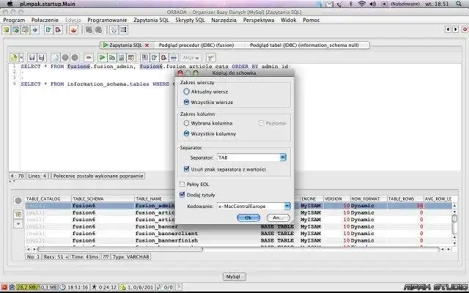Open Spotlight search in the menu bar
Viewport: 469px width, 293px height.
459,4
